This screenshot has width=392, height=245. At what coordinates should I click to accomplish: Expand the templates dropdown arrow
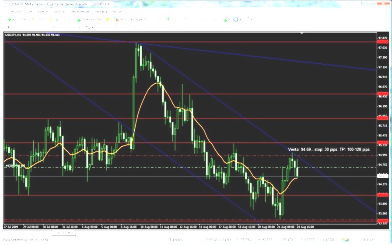point(252,20)
